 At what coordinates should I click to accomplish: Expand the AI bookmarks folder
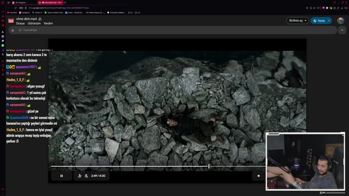[130, 13]
